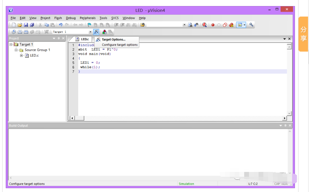Create a new file with the New icon
This screenshot has height=192, width=309.
click(14, 25)
